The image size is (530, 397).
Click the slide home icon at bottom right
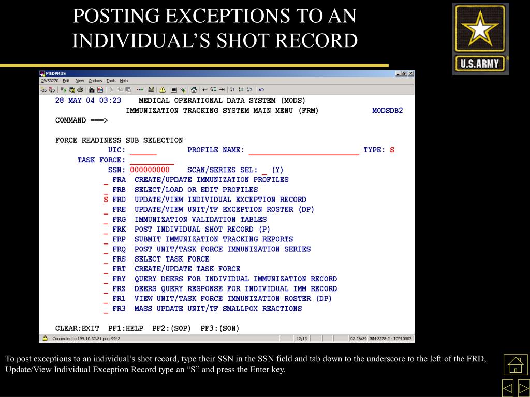516,364
